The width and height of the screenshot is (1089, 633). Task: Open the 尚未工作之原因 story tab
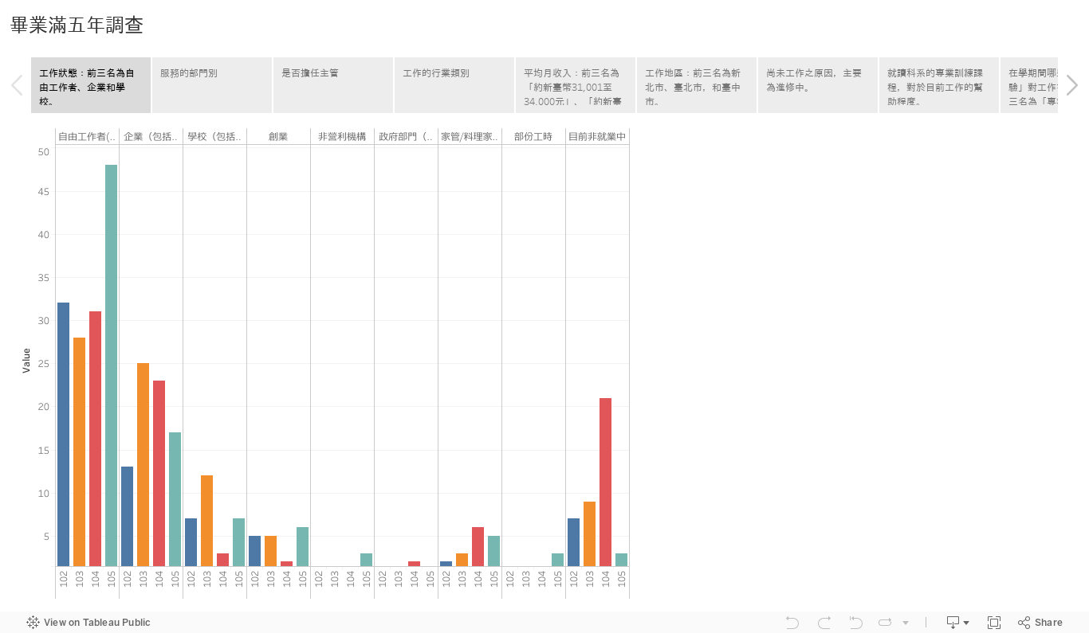818,85
